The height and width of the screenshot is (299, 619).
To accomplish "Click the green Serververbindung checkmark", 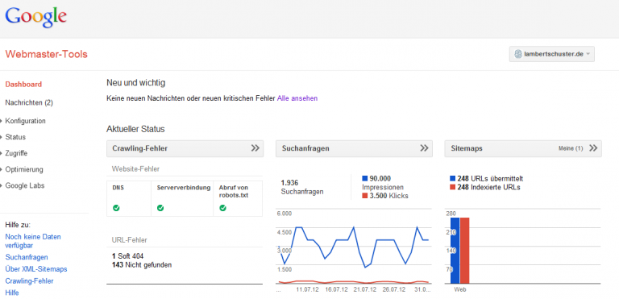I will (160, 208).
